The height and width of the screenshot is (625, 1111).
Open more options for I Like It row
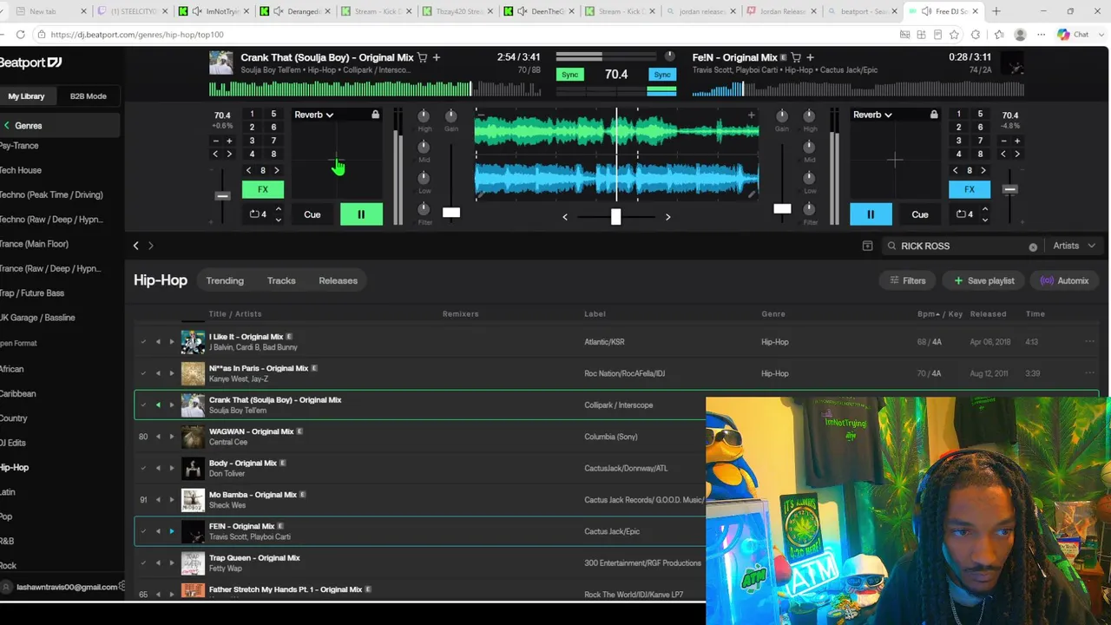point(1089,342)
